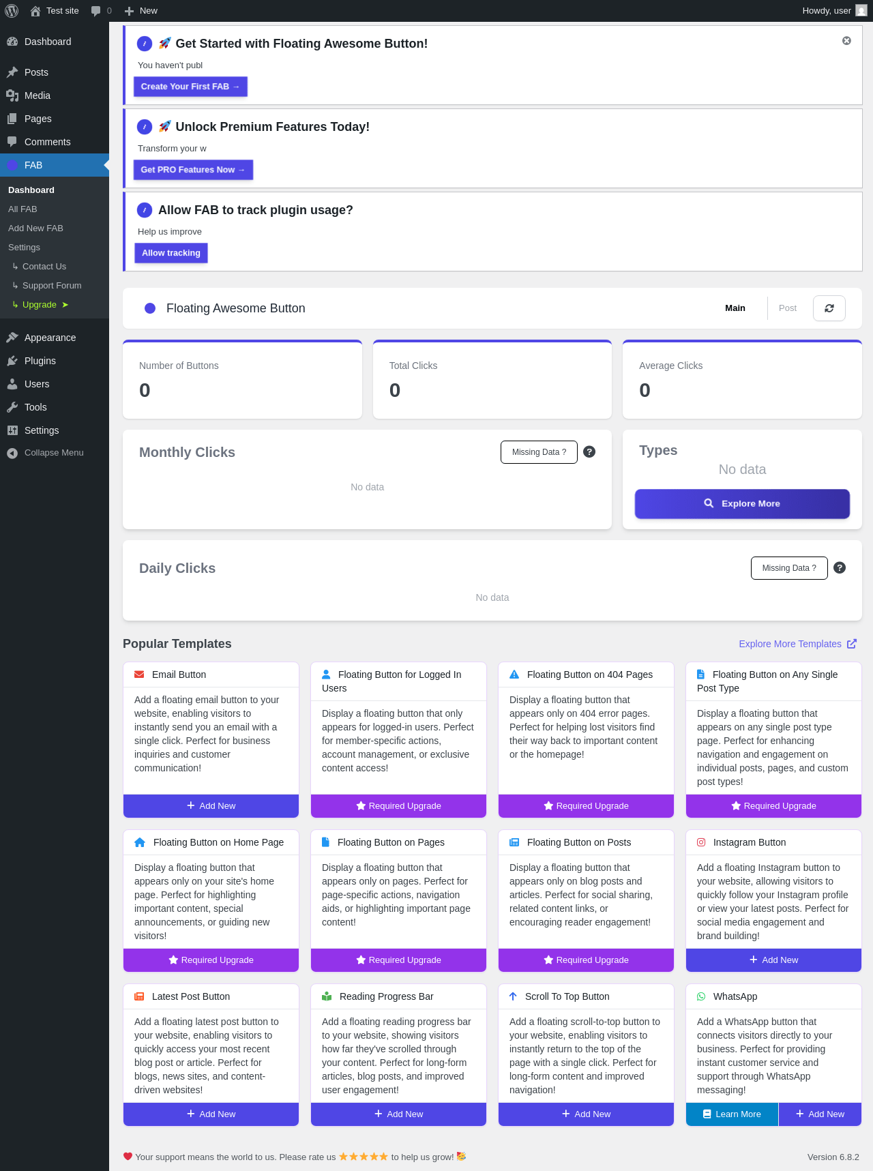Click help icon beside Monthly Clicks
Viewport: 873px width, 1171px height.
pyautogui.click(x=589, y=451)
